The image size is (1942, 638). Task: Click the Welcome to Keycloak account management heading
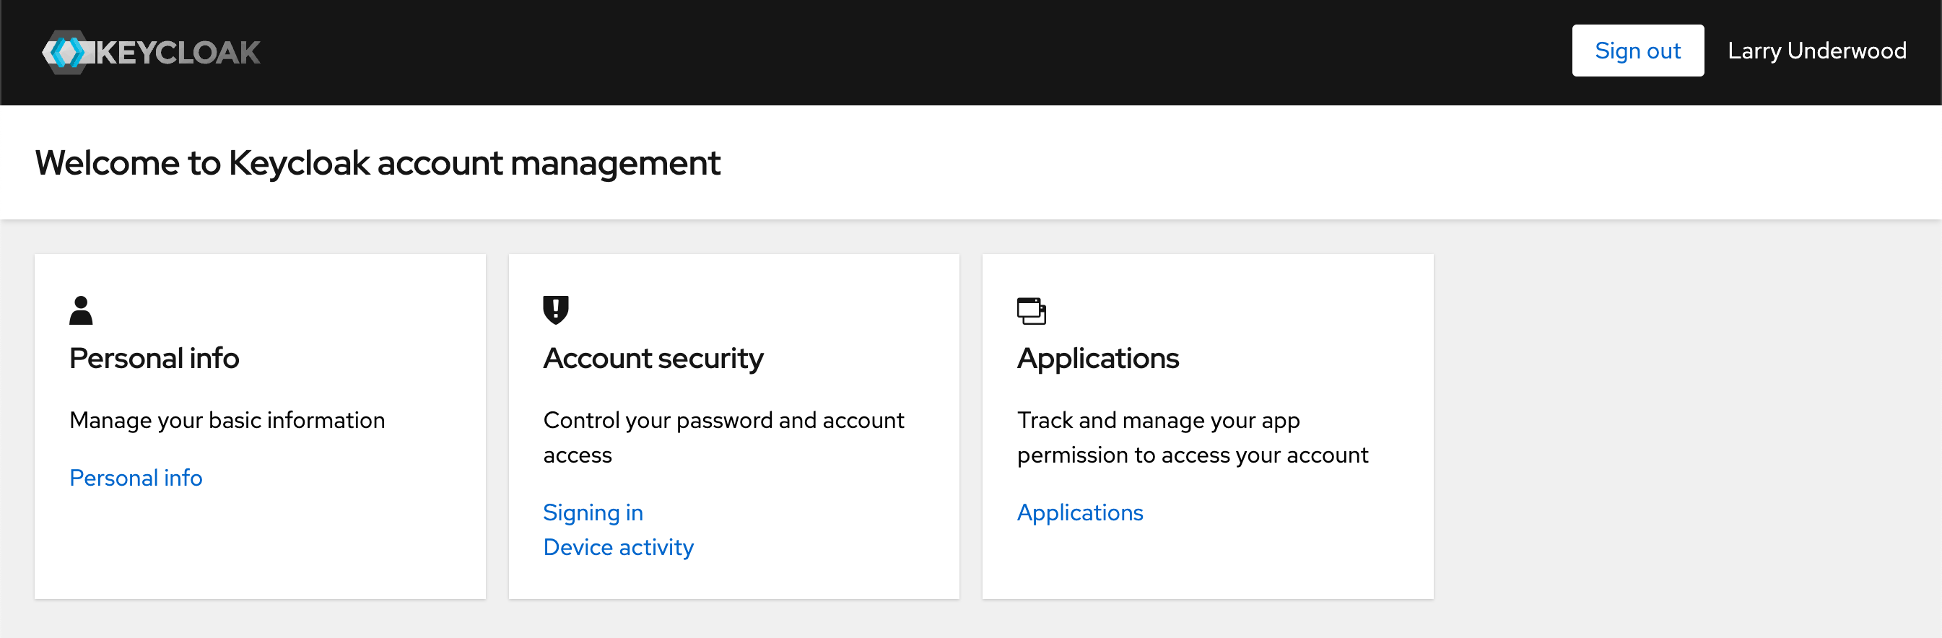(x=377, y=162)
